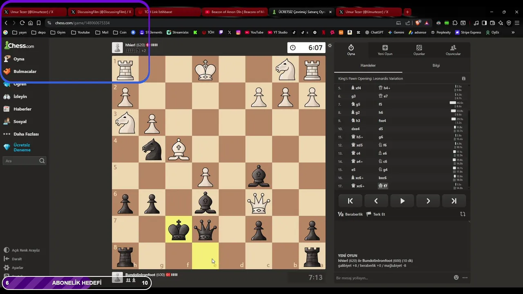Switch to the Hamleler tab
This screenshot has height=294, width=523.
pyautogui.click(x=368, y=65)
